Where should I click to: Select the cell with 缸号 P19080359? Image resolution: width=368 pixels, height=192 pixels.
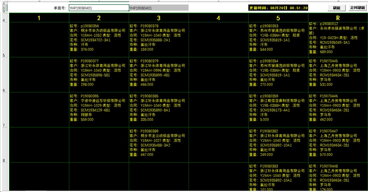tap(278, 108)
